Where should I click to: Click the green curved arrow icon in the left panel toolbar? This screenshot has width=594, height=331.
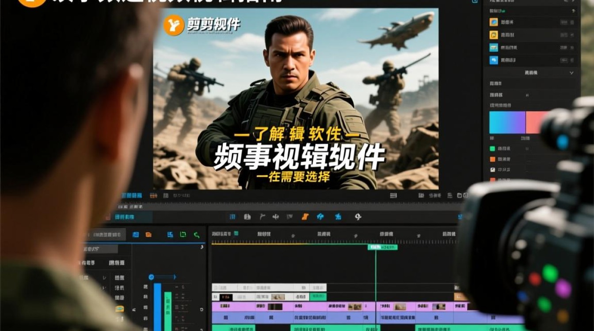[x=196, y=234]
